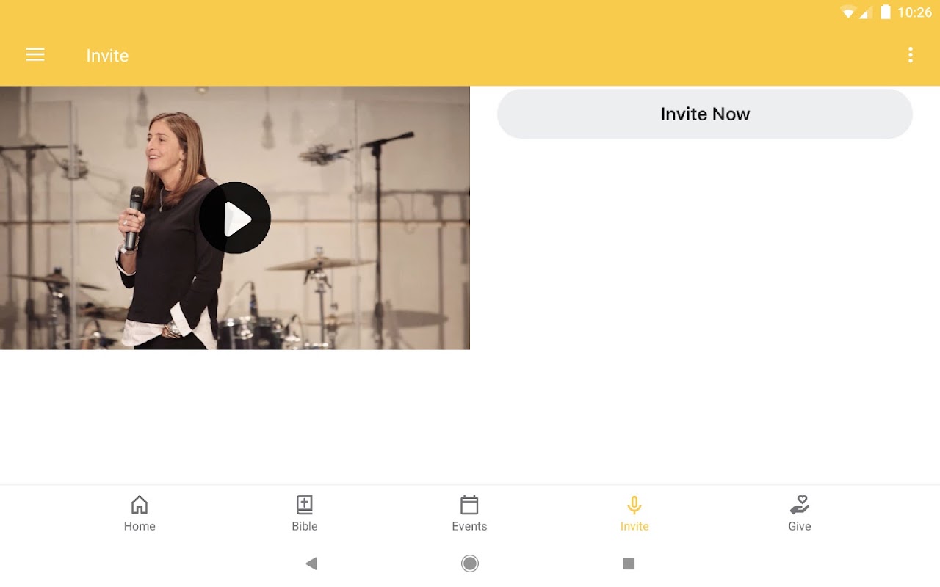The width and height of the screenshot is (940, 587).
Task: Tap the house icon in bottom bar
Action: 140,505
